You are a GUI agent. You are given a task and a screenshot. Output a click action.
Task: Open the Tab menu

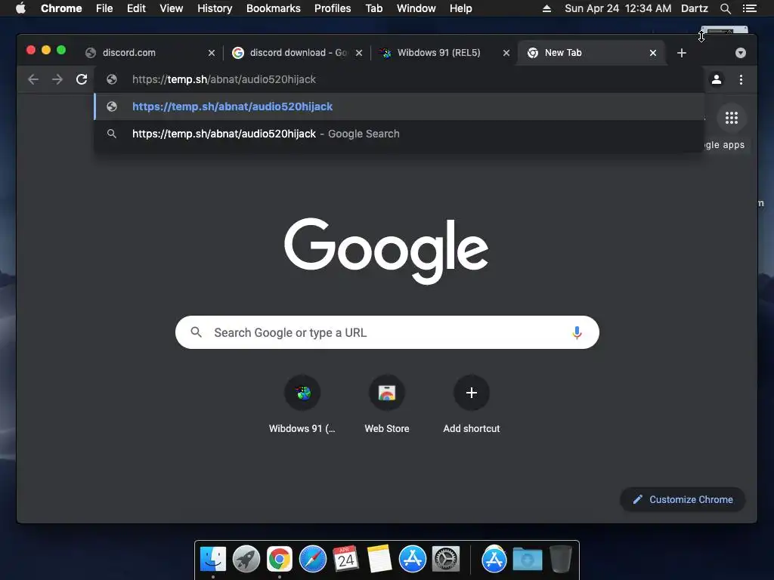click(x=373, y=8)
